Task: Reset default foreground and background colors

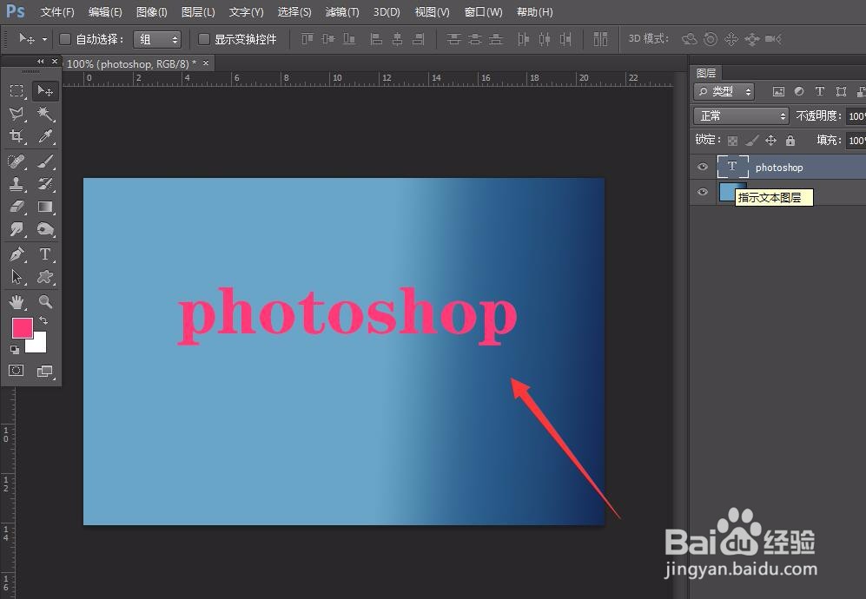Action: click(x=15, y=349)
